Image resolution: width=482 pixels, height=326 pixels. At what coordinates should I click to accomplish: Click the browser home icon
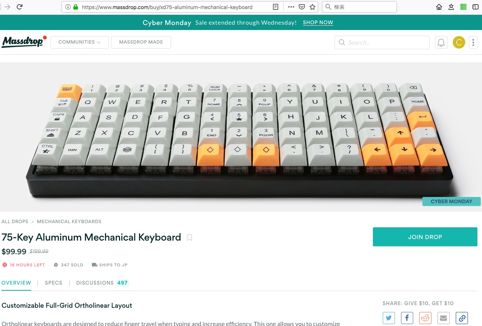coord(439,7)
